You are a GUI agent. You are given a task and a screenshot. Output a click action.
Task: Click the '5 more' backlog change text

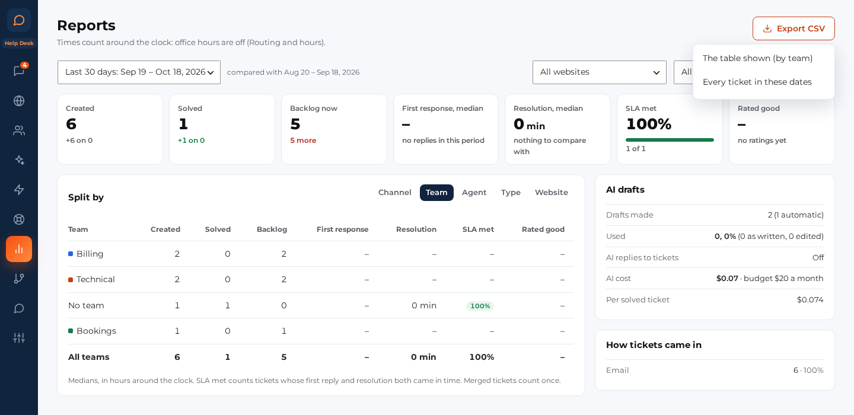click(303, 141)
